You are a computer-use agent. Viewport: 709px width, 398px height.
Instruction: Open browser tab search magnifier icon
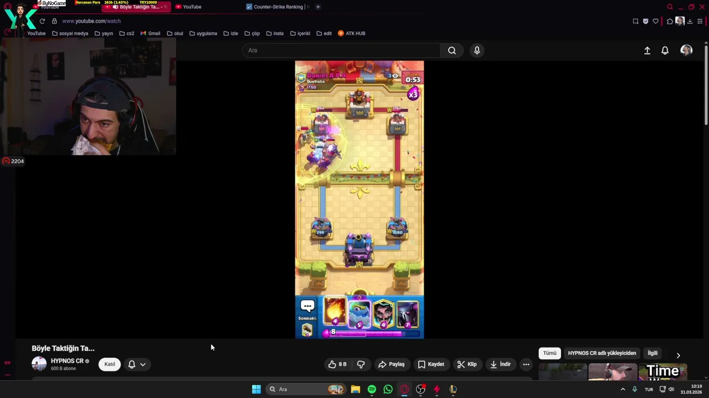[x=670, y=7]
